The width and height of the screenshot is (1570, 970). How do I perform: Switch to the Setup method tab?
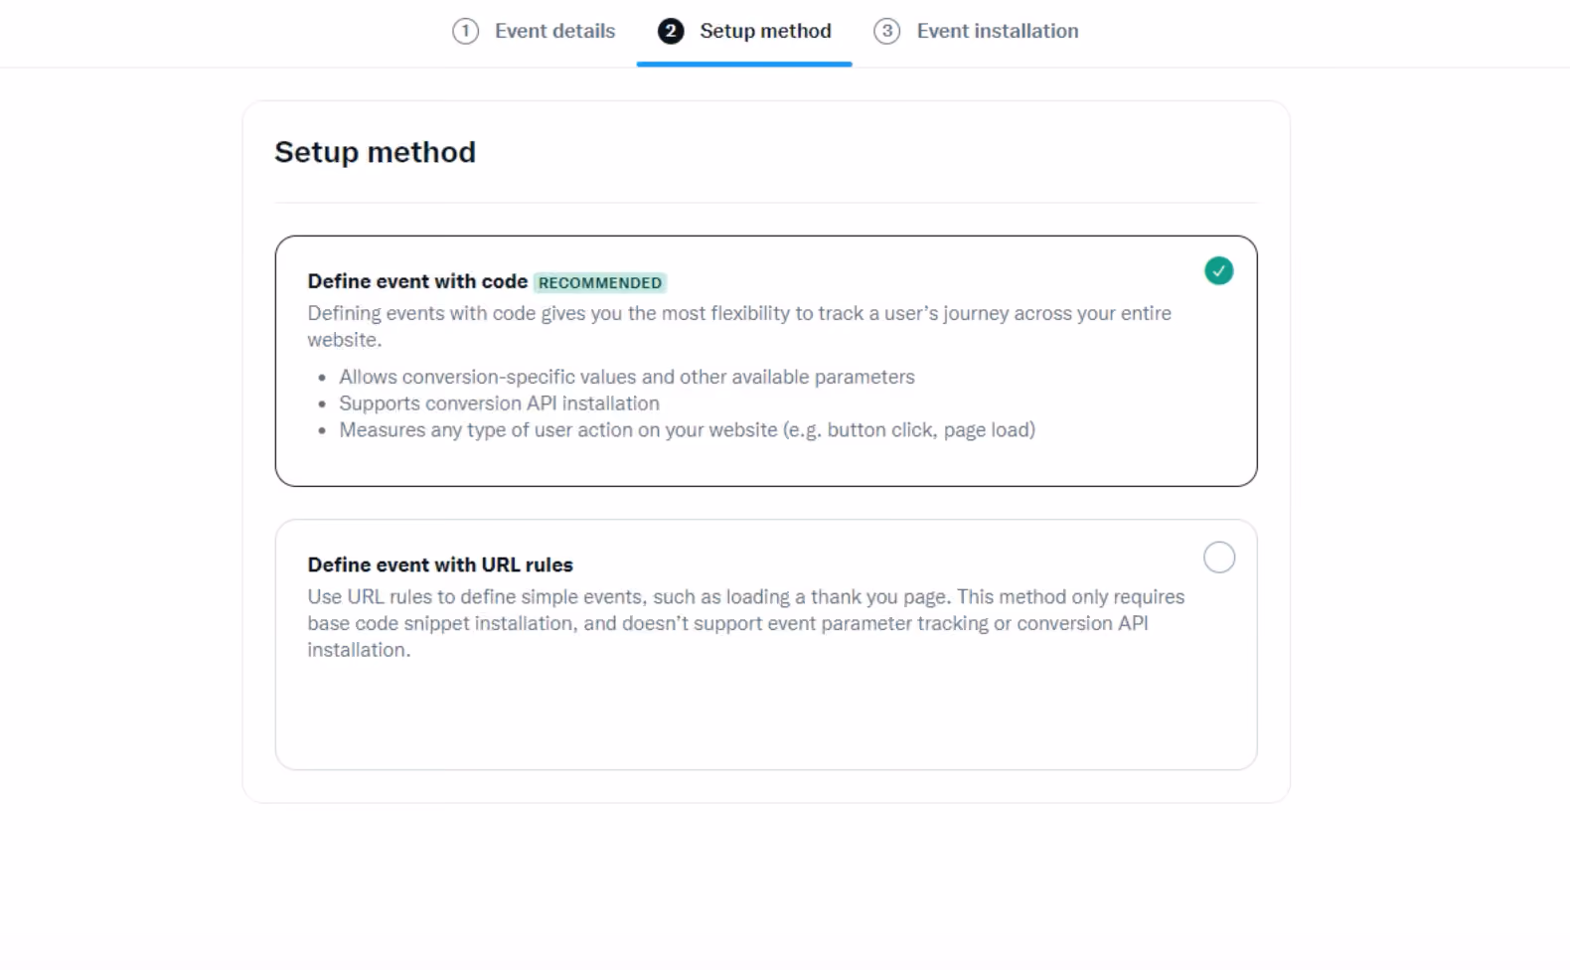[744, 31]
